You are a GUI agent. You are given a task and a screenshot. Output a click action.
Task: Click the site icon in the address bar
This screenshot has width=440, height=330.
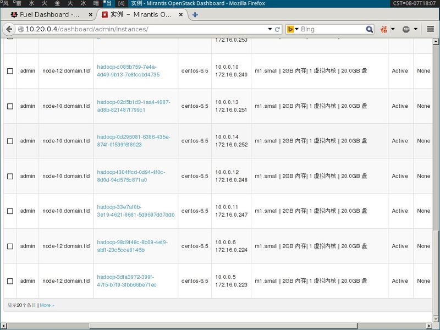(x=21, y=29)
